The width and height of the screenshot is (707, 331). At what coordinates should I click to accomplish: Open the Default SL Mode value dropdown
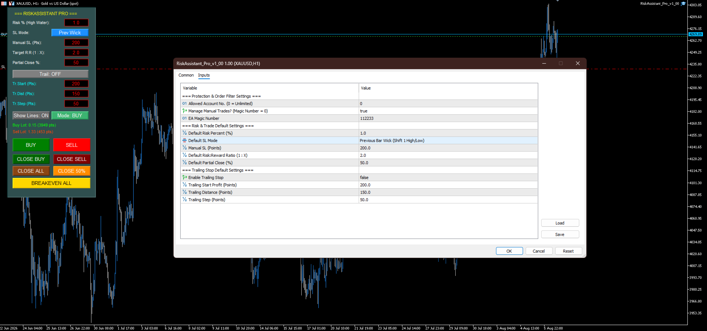click(448, 141)
